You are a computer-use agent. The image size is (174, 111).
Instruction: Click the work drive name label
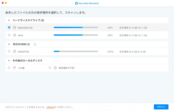point(21,35)
